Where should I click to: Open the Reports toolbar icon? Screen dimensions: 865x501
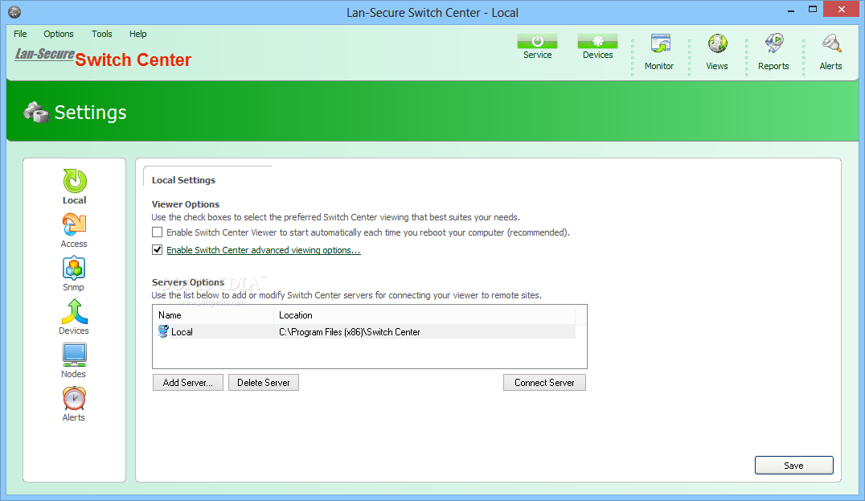tap(774, 44)
